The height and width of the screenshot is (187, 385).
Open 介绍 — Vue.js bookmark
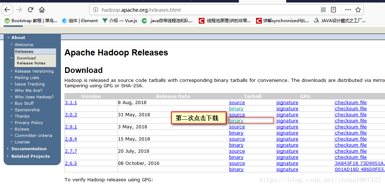click(120, 21)
